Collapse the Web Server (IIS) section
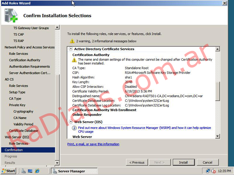Image resolution: width=234 pixels, height=175 pixels. [x=70, y=122]
